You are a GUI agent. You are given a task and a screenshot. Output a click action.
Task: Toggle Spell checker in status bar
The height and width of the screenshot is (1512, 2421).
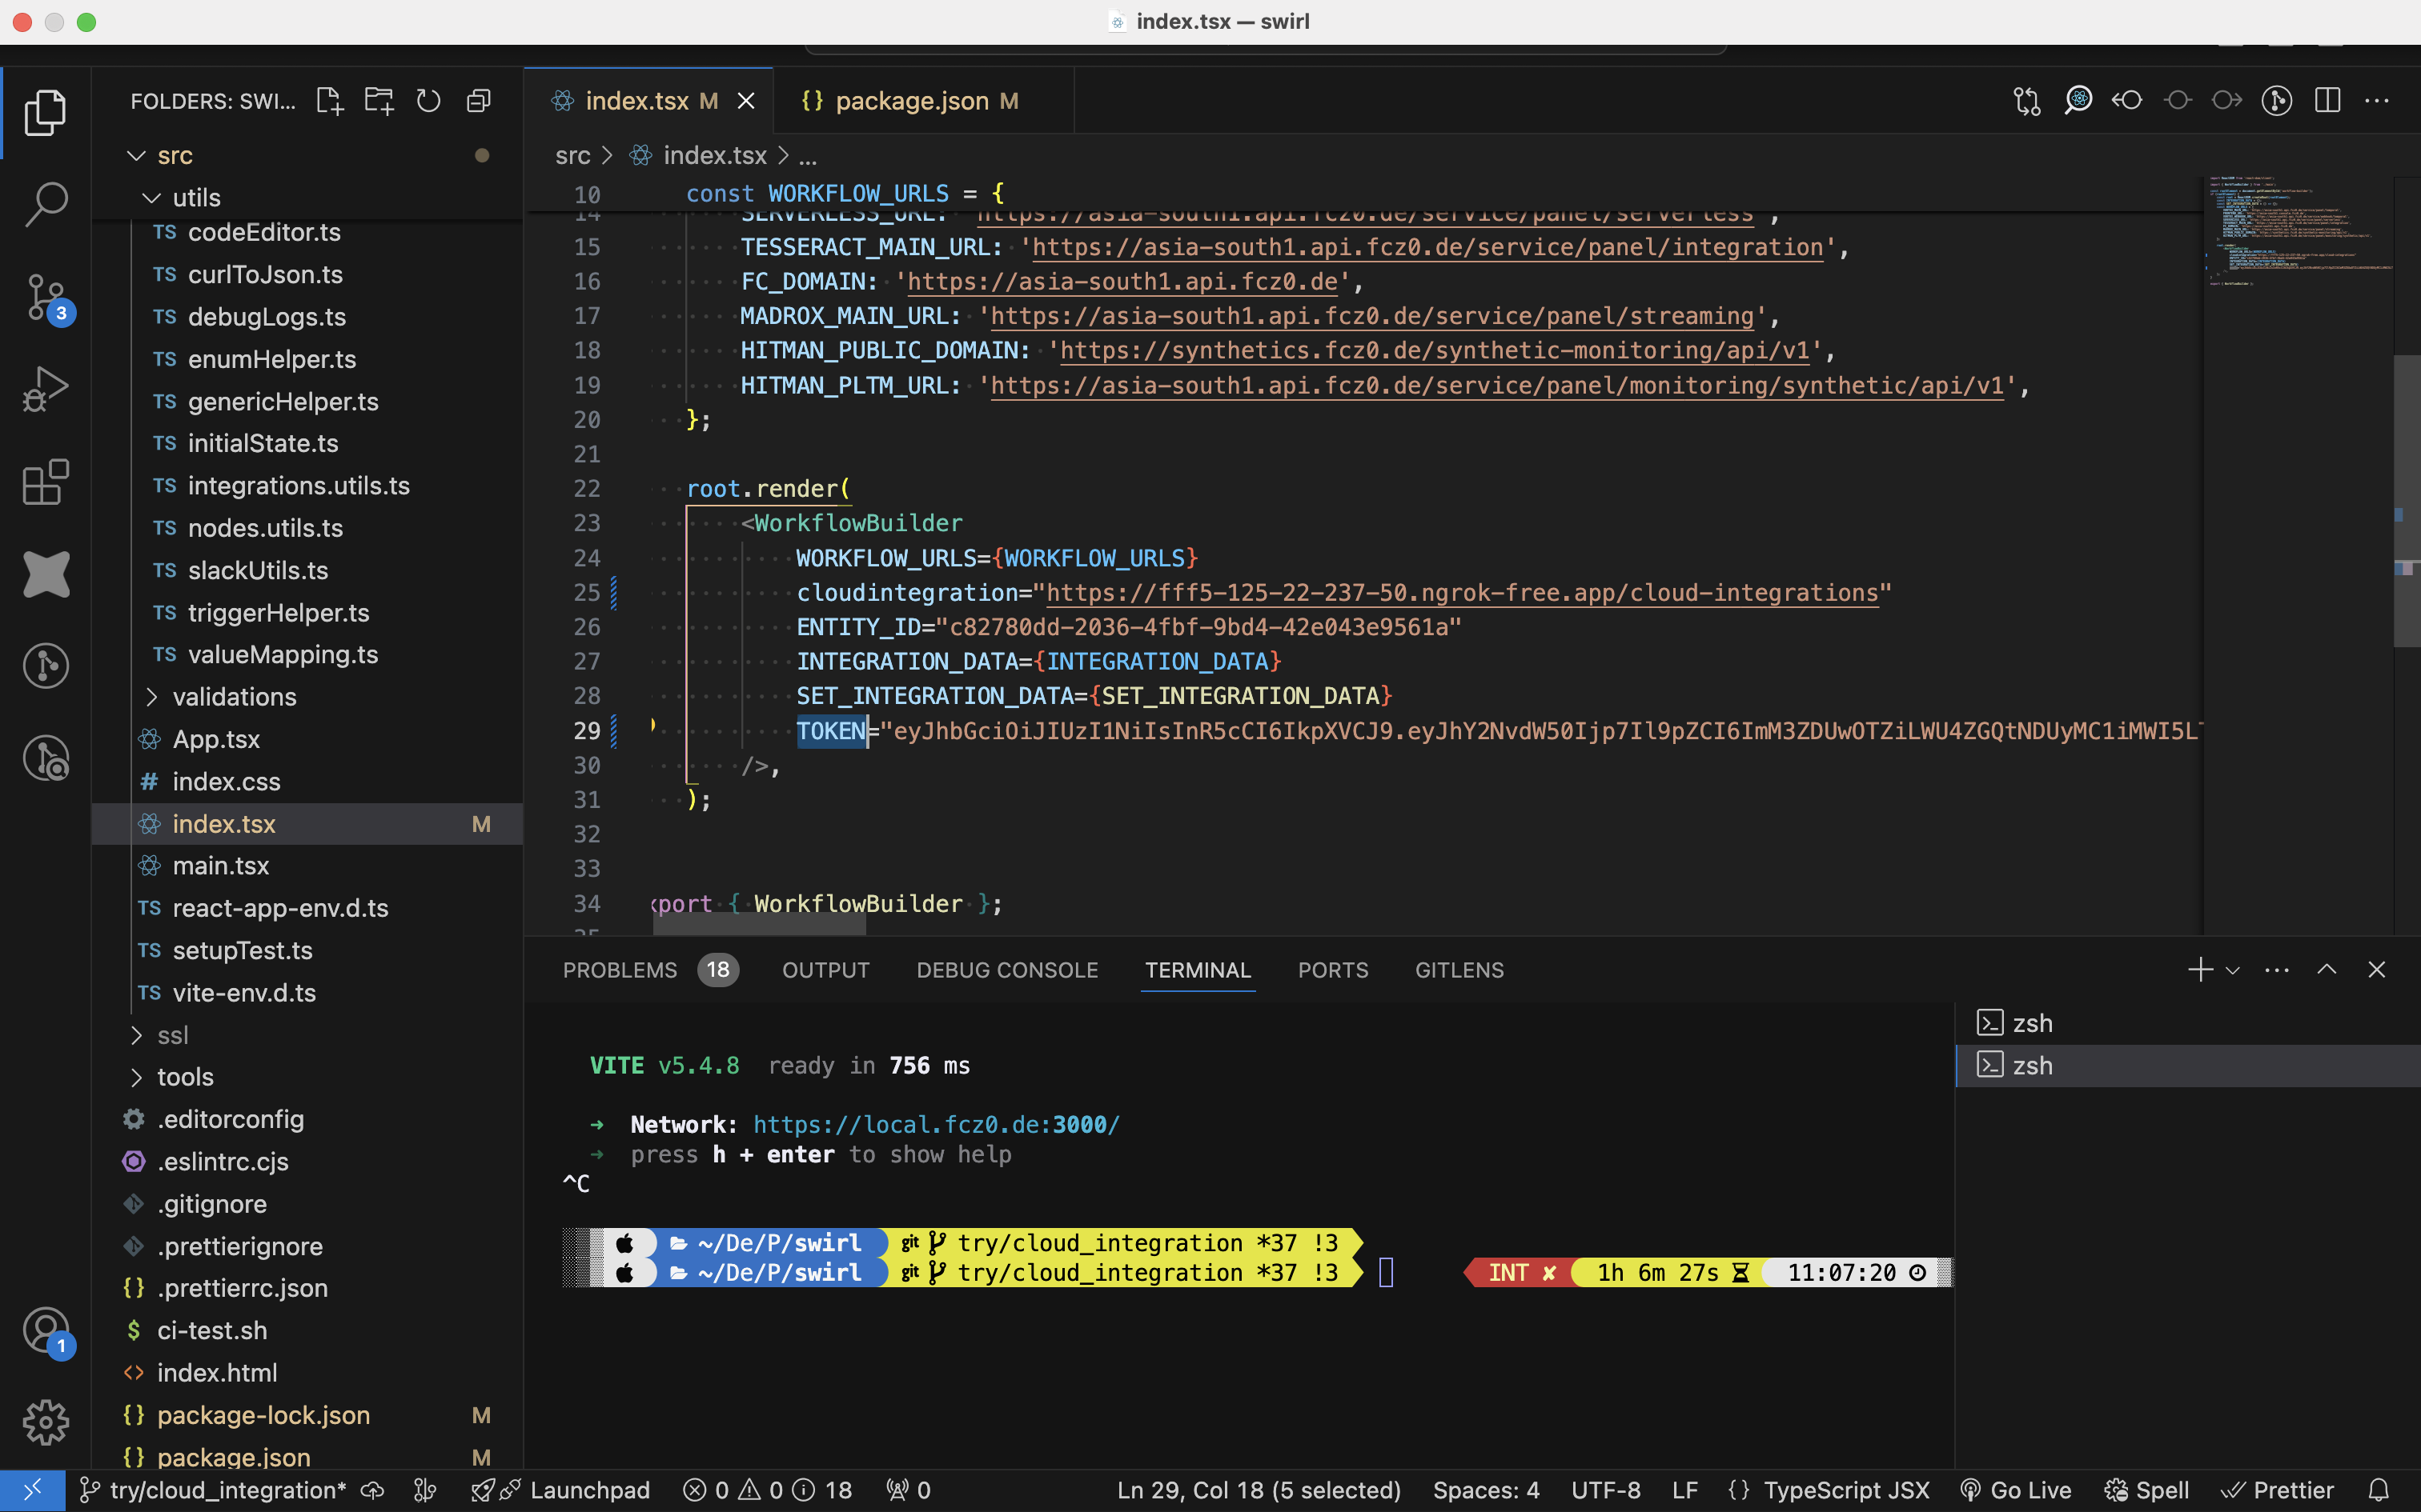(x=2146, y=1490)
